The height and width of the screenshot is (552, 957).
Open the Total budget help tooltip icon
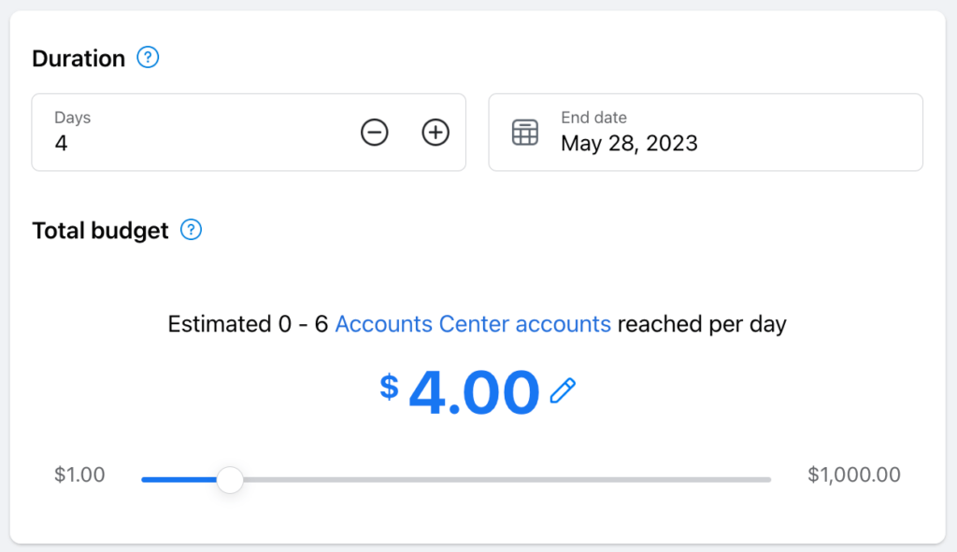191,230
